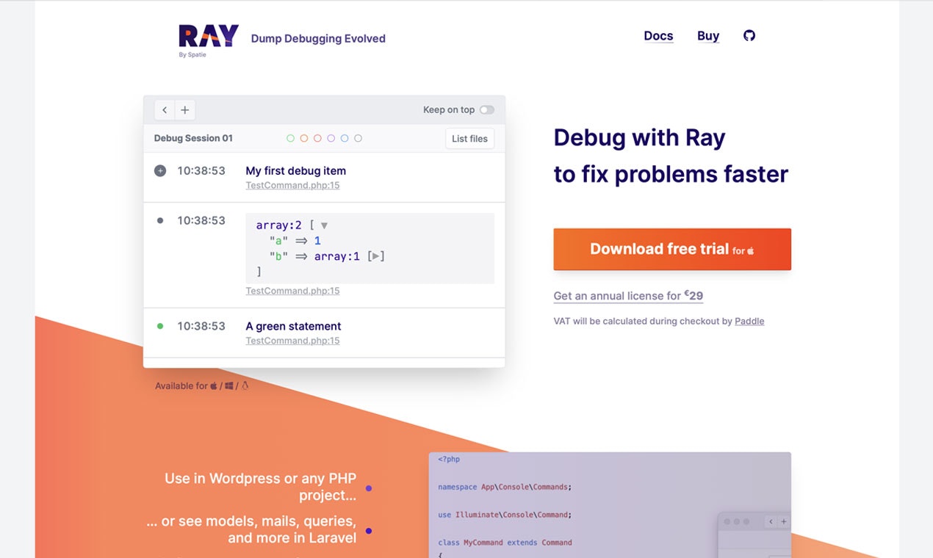Click the Apple logo in 'Available for'

[214, 385]
